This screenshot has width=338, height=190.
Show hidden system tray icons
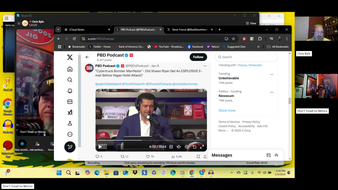point(232,173)
